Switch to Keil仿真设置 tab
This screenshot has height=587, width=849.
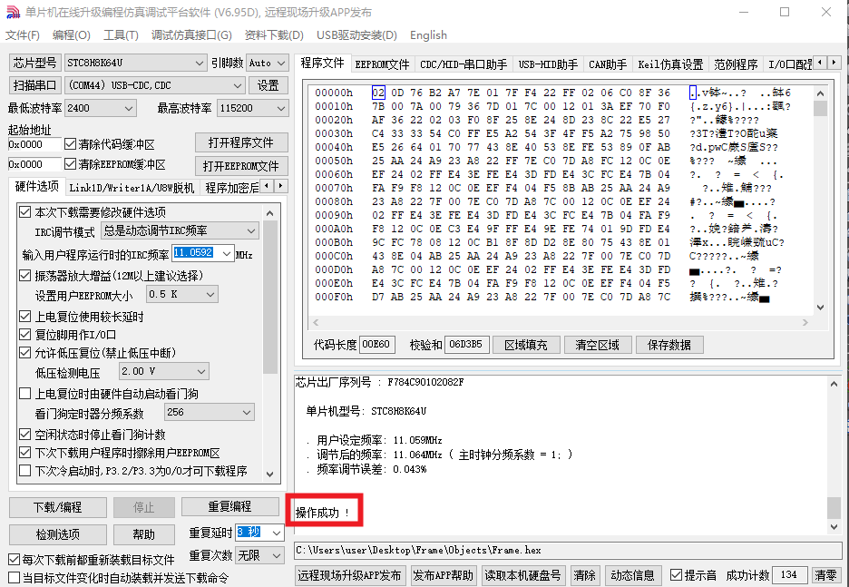(670, 64)
